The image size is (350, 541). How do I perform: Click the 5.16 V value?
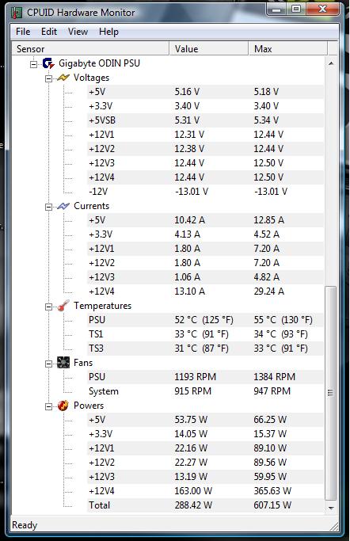(188, 92)
